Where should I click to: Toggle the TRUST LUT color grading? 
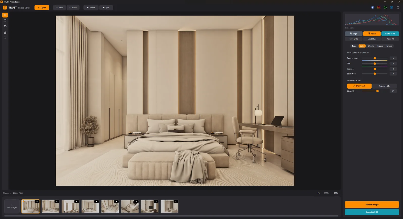point(359,86)
